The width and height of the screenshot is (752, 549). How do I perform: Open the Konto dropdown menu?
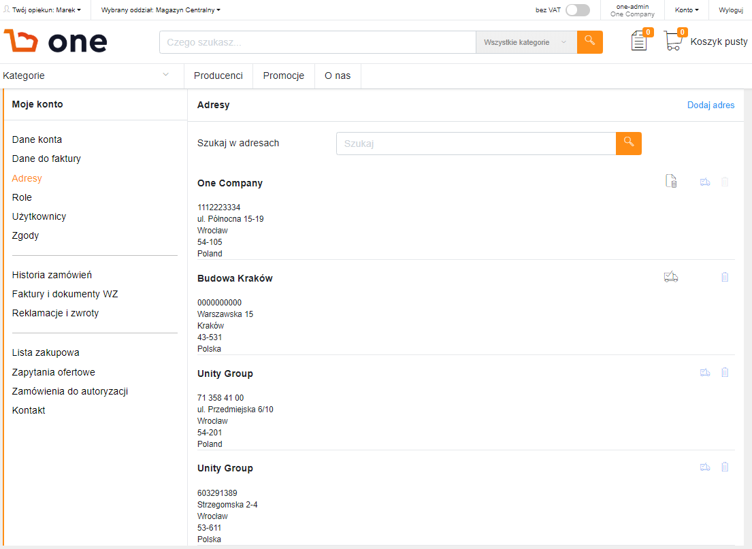click(x=686, y=10)
